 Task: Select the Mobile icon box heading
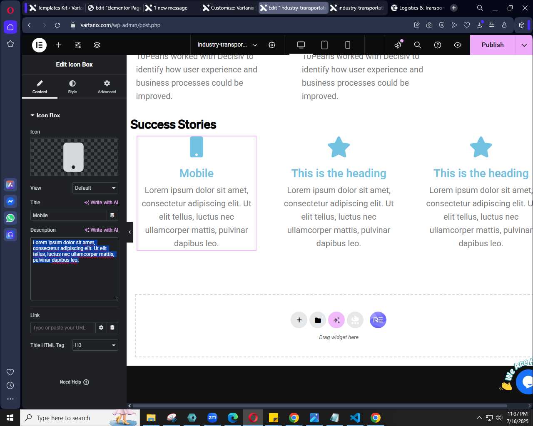click(197, 173)
